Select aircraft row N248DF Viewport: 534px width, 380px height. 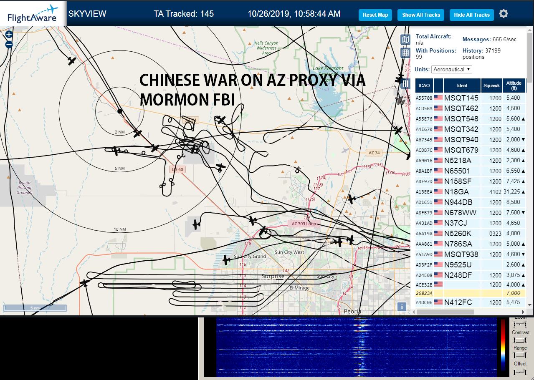point(470,275)
